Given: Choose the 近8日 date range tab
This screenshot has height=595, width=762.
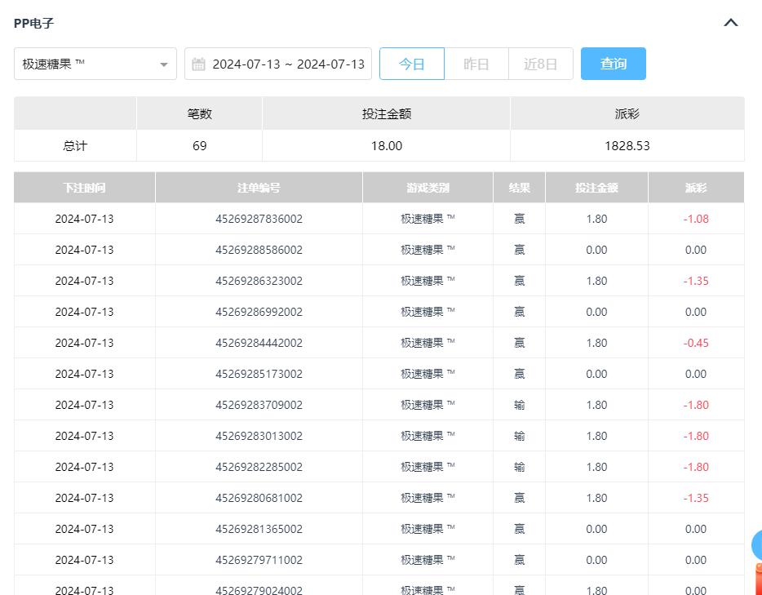Looking at the screenshot, I should pyautogui.click(x=541, y=64).
